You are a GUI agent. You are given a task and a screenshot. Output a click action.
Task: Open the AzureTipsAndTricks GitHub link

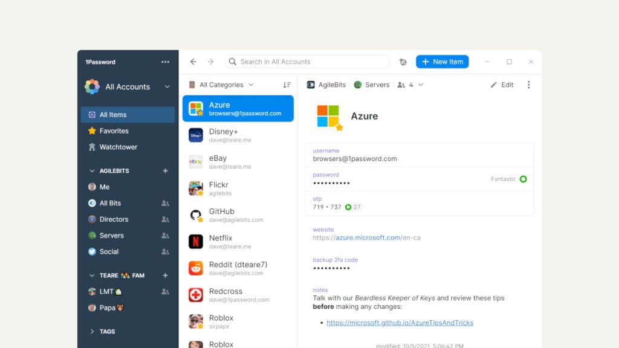[400, 323]
